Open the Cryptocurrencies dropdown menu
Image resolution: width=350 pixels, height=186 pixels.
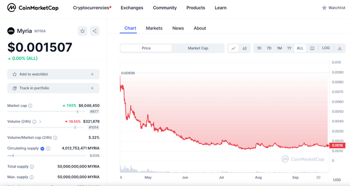[92, 8]
